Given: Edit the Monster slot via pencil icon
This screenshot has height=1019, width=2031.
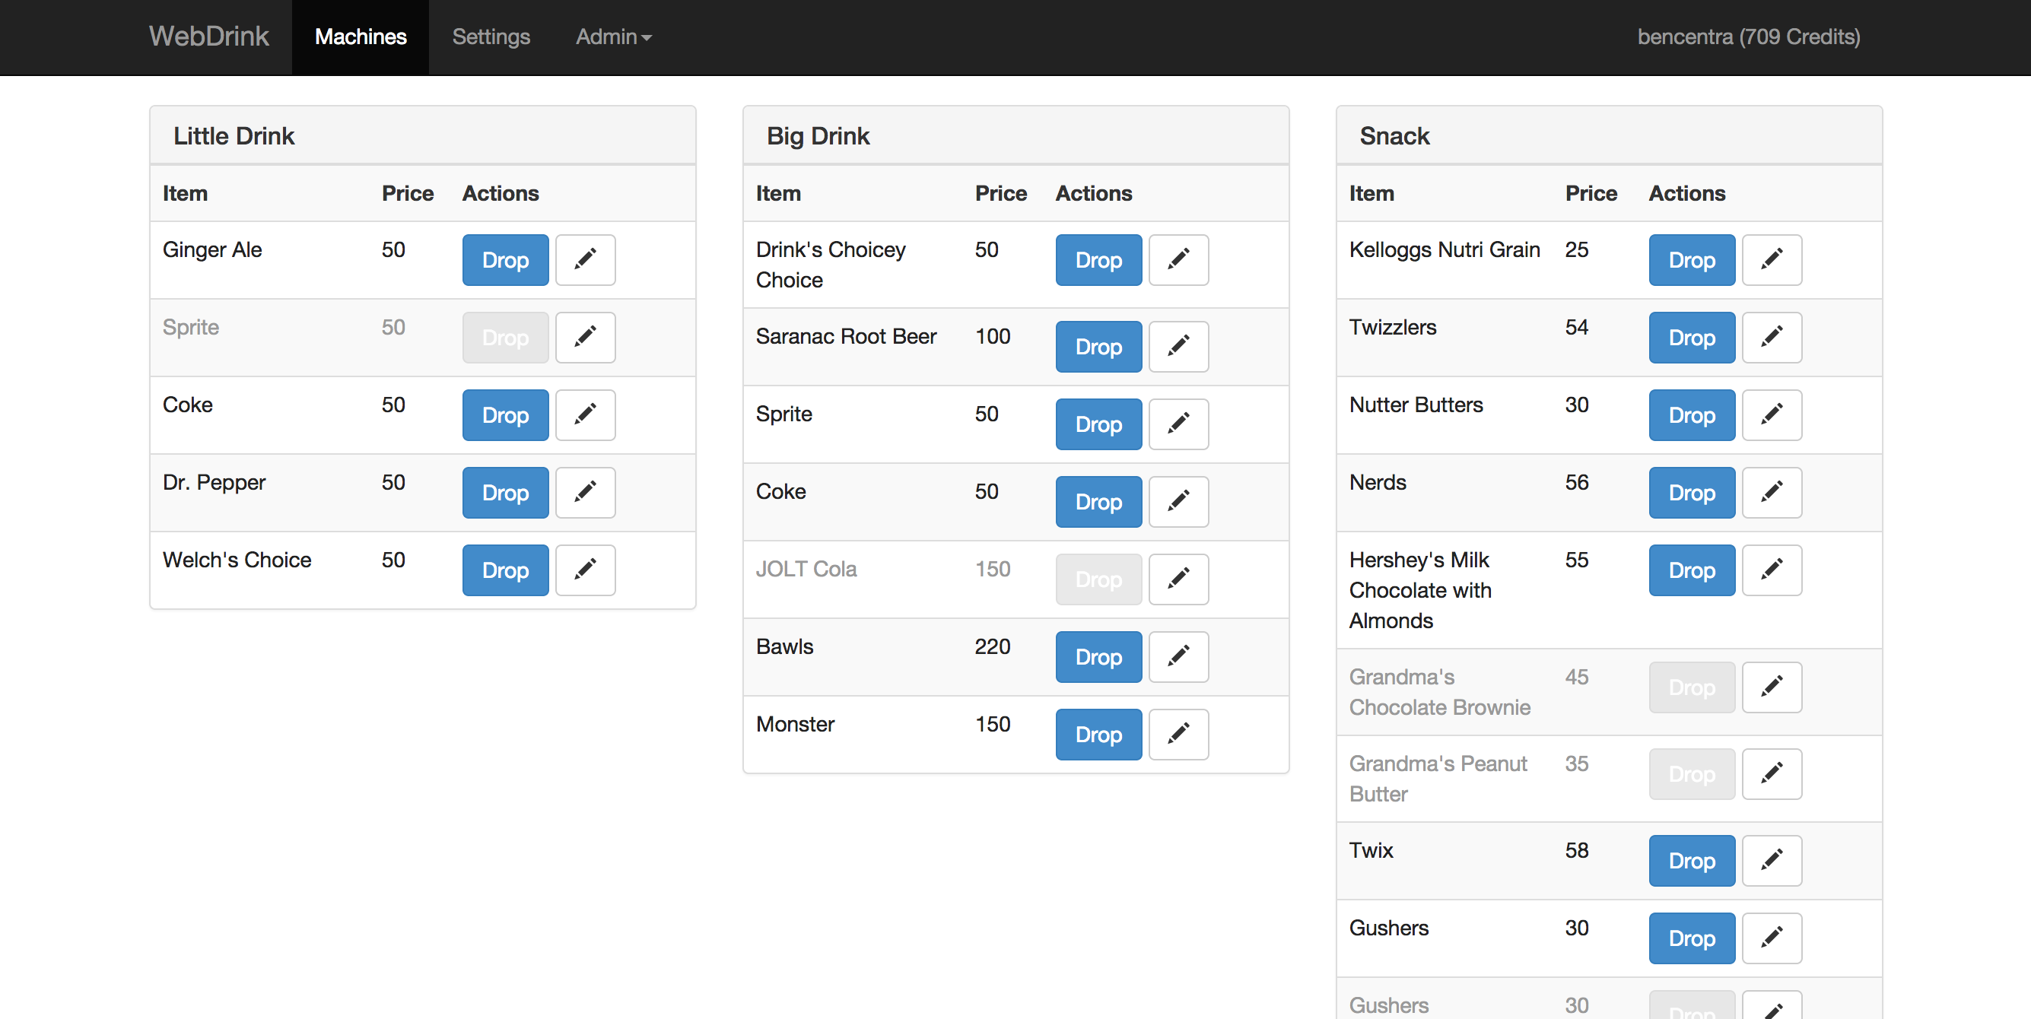Looking at the screenshot, I should point(1178,735).
